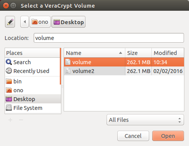189x146 pixels.
Task: Focus the Location text field
Action: (x=109, y=38)
